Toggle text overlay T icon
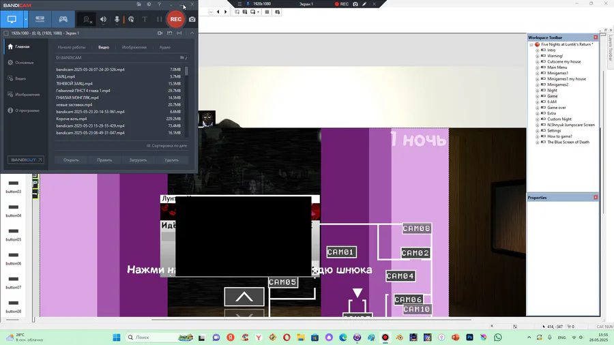 point(145,19)
